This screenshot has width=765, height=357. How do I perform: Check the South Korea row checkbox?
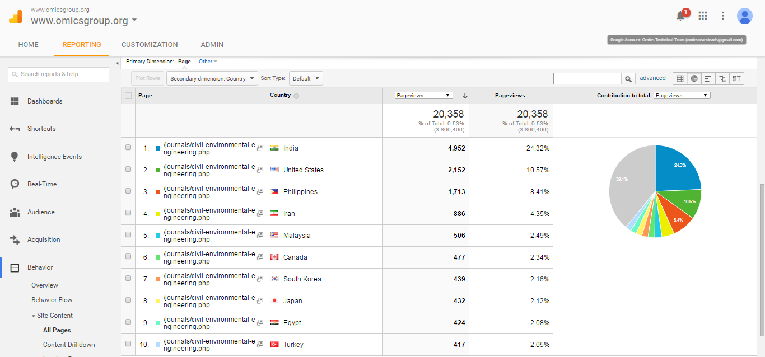(x=128, y=278)
